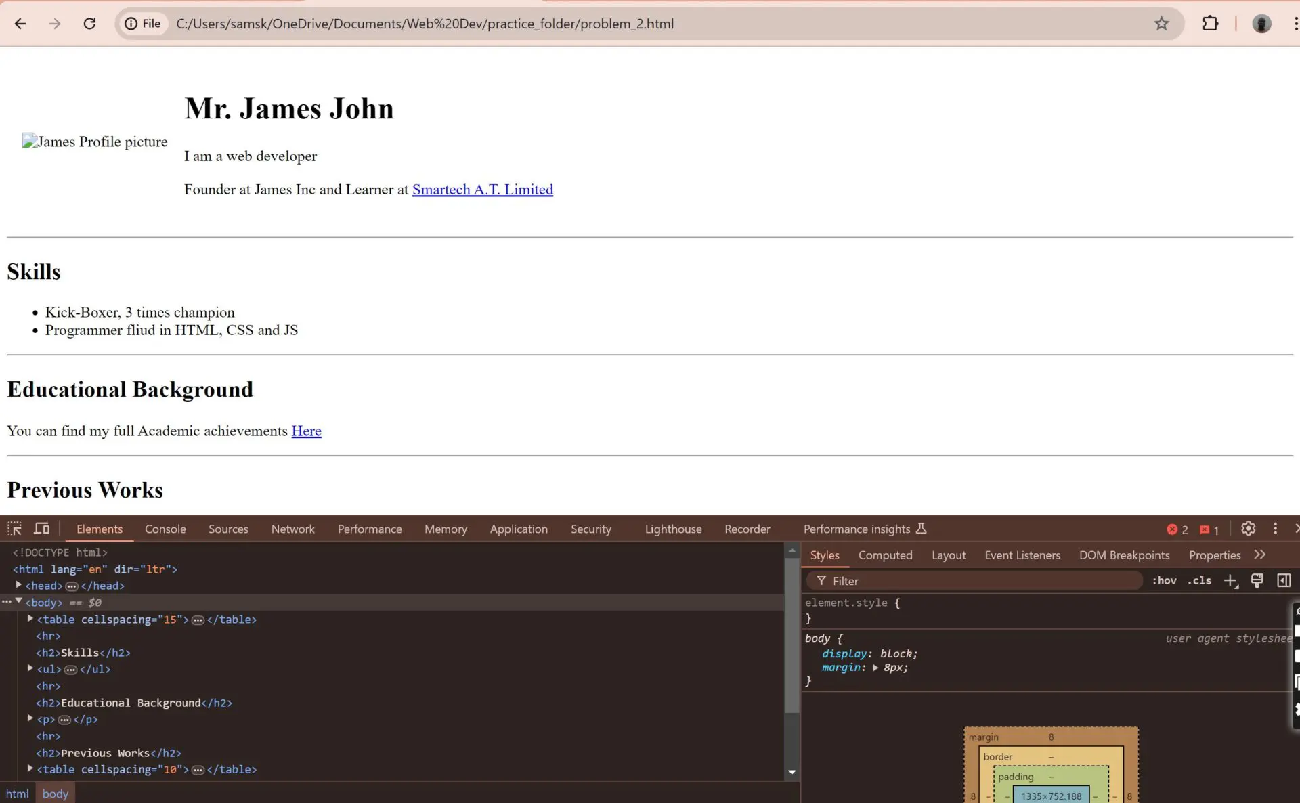This screenshot has width=1300, height=803.
Task: Select the inspect element icon
Action: [14, 528]
